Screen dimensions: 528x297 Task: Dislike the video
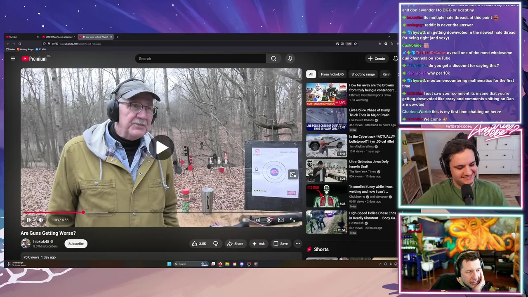[216, 244]
